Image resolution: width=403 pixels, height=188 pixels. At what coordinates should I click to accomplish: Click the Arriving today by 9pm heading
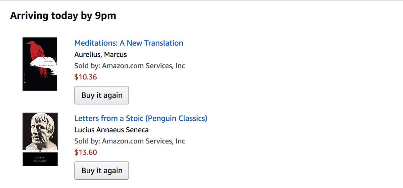[63, 16]
